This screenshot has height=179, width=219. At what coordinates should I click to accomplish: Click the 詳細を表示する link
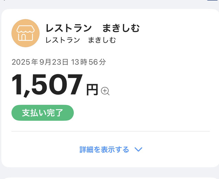click(104, 150)
